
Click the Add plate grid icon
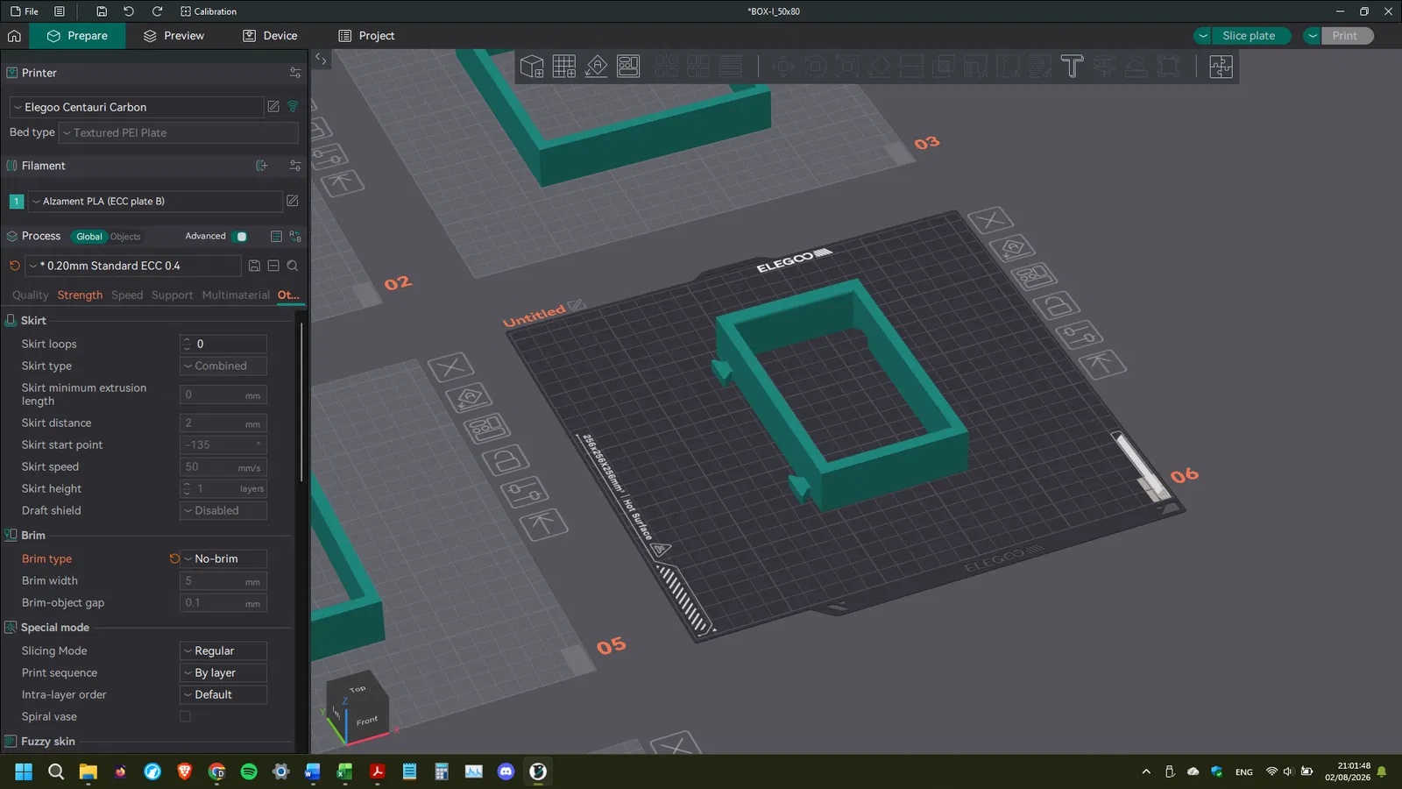[563, 67]
